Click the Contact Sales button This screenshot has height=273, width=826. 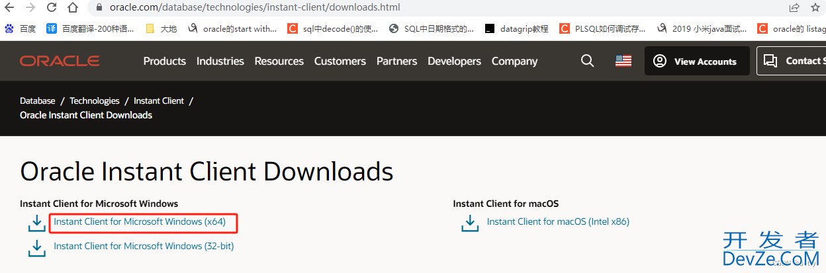pyautogui.click(x=792, y=61)
